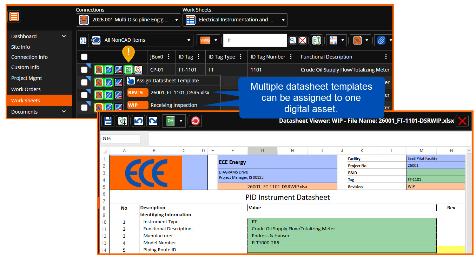Click Model Number value 'FLT1000-2R5'

click(x=342, y=243)
